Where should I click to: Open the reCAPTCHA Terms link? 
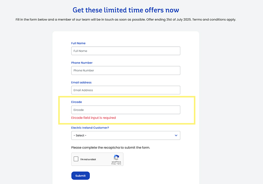coord(119,164)
